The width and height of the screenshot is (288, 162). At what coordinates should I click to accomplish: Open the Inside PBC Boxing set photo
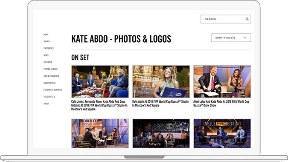point(222,133)
